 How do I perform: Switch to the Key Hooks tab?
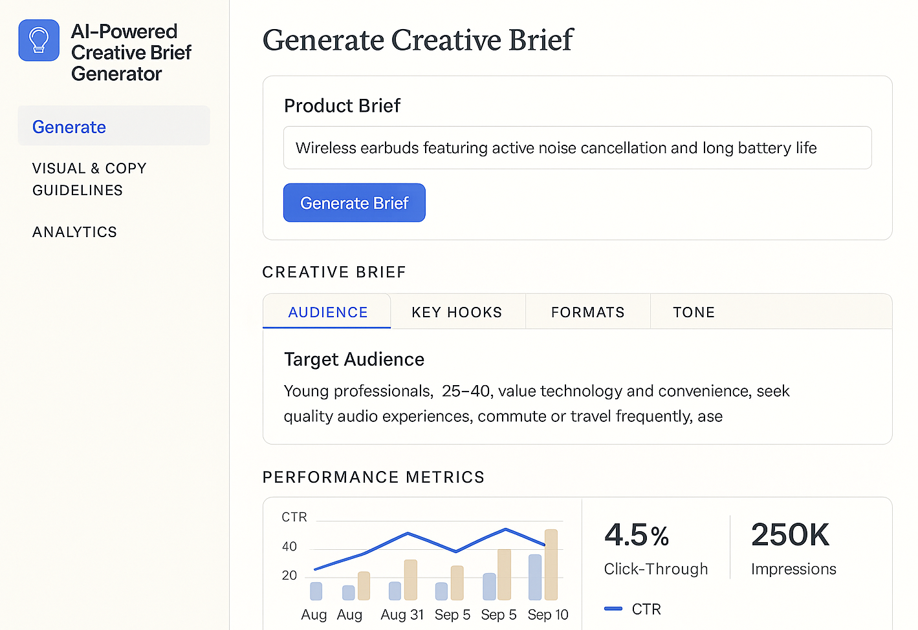click(457, 312)
